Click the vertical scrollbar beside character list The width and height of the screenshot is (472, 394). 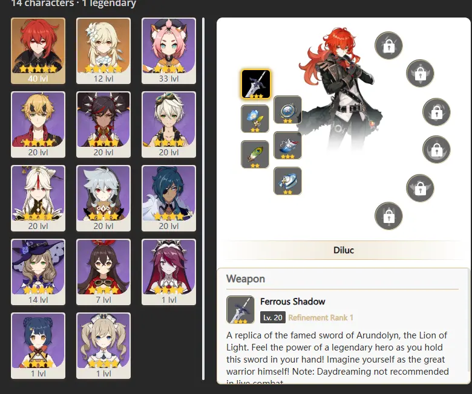(x=203, y=198)
